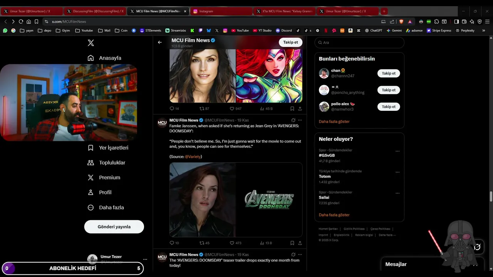
Task: Open the #GSvGB trending topic
Action: click(327, 155)
